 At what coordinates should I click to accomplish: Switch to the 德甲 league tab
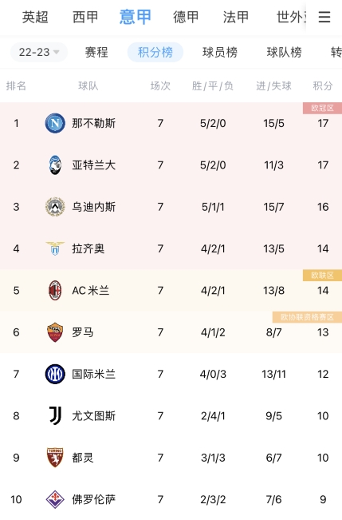click(186, 17)
